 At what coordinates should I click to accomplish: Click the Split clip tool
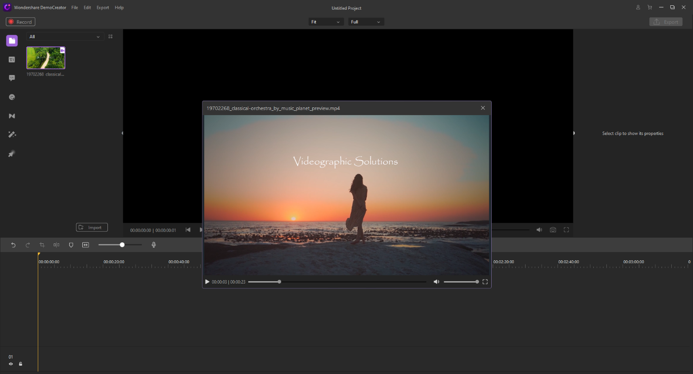tap(57, 245)
